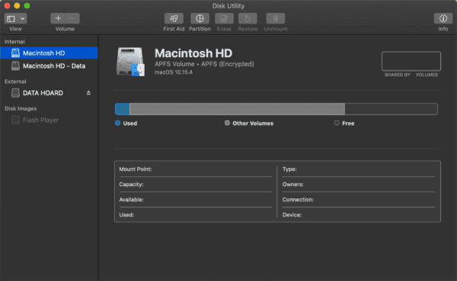Image resolution: width=457 pixels, height=281 pixels.
Task: Close the Disk Utility window
Action: (7, 5)
